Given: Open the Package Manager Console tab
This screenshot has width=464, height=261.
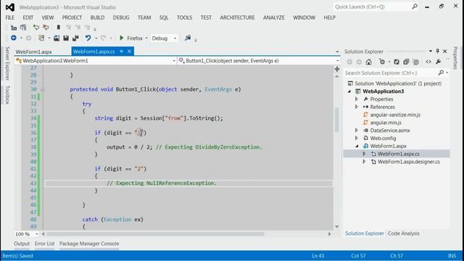Looking at the screenshot, I should (89, 244).
